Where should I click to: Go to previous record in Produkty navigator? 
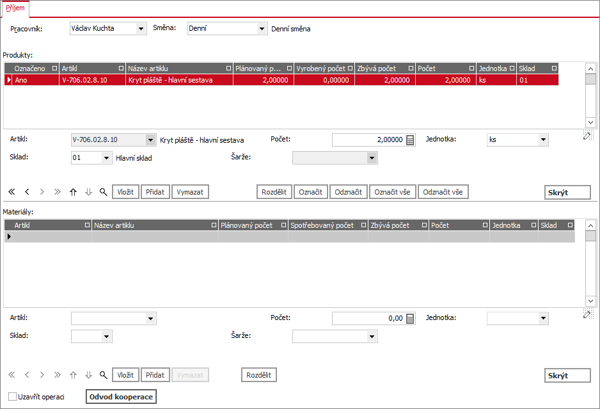point(27,192)
